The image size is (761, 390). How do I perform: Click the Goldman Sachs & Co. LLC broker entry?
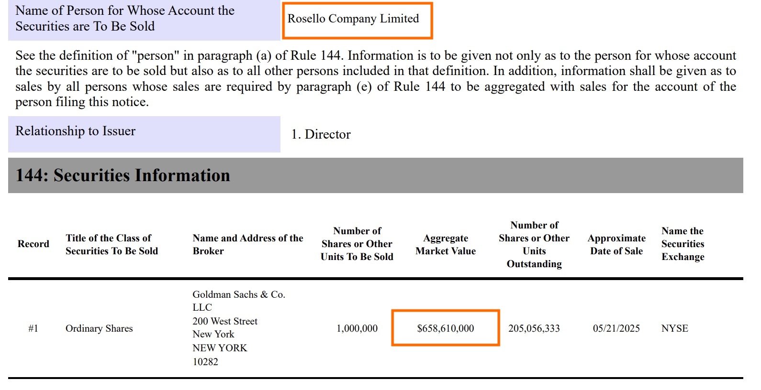click(238, 301)
